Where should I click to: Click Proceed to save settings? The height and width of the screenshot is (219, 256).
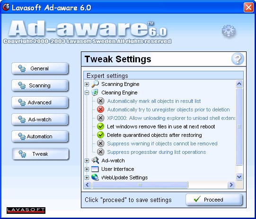tap(214, 200)
